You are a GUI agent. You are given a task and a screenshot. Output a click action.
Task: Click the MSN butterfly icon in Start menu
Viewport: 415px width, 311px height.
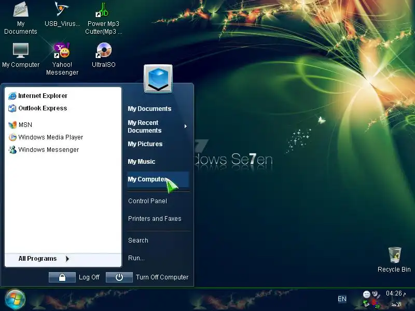pos(12,125)
